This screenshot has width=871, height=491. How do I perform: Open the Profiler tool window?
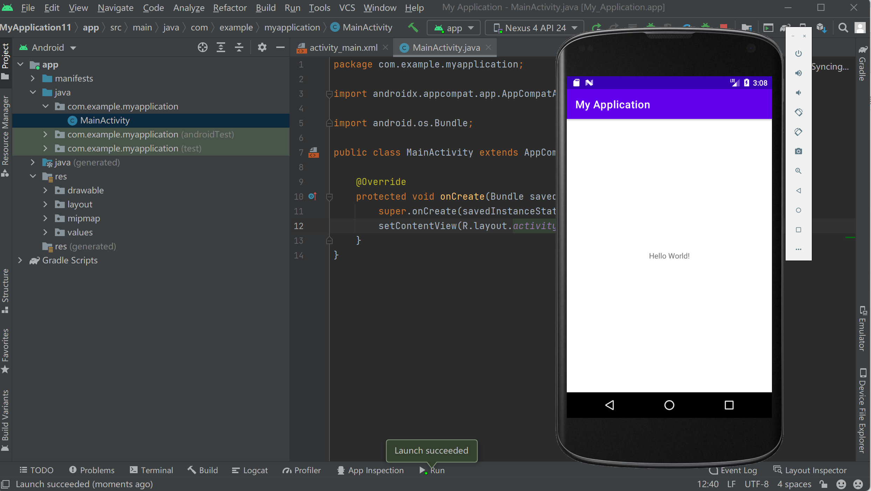(302, 470)
